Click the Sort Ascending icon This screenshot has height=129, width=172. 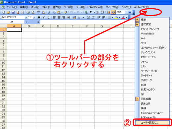pos(98,12)
